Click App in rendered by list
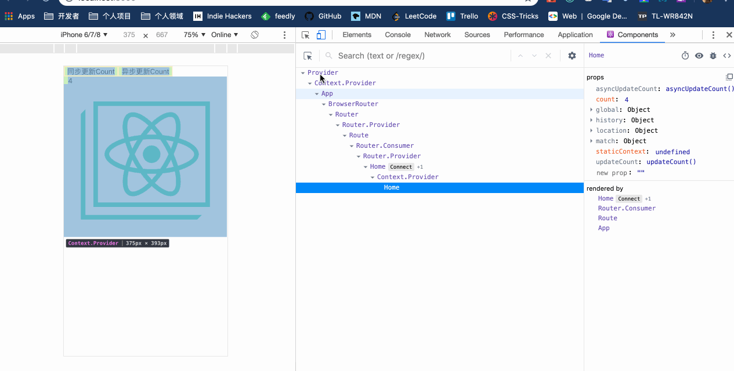Image resolution: width=734 pixels, height=371 pixels. click(x=603, y=228)
